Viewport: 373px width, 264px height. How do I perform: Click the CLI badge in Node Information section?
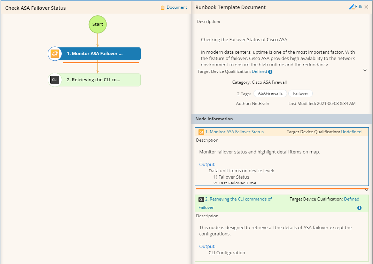click(201, 199)
